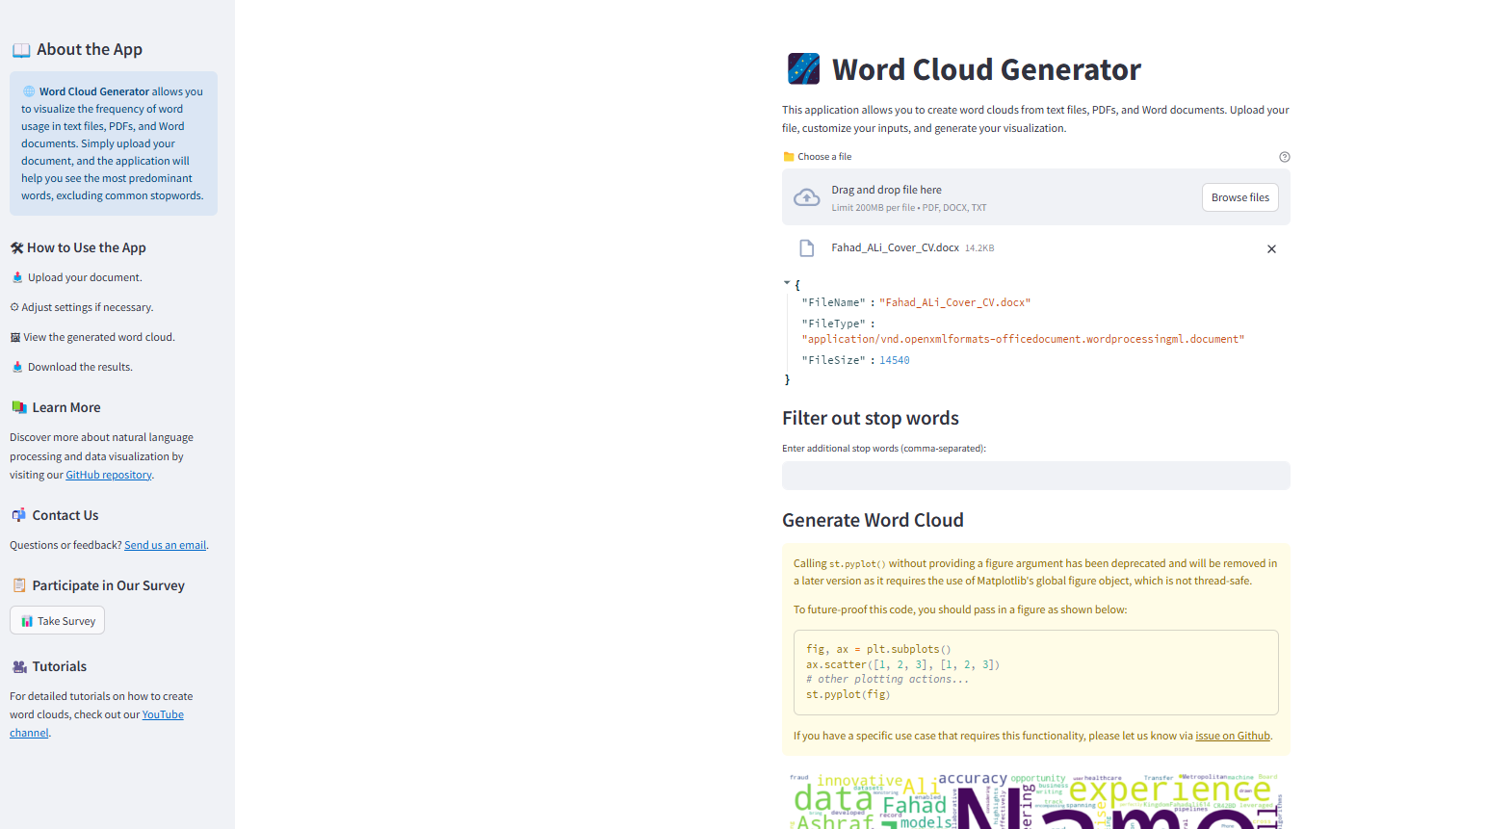The width and height of the screenshot is (1487, 829).
Task: Click the tools icon beside How to Use
Action: pos(16,247)
